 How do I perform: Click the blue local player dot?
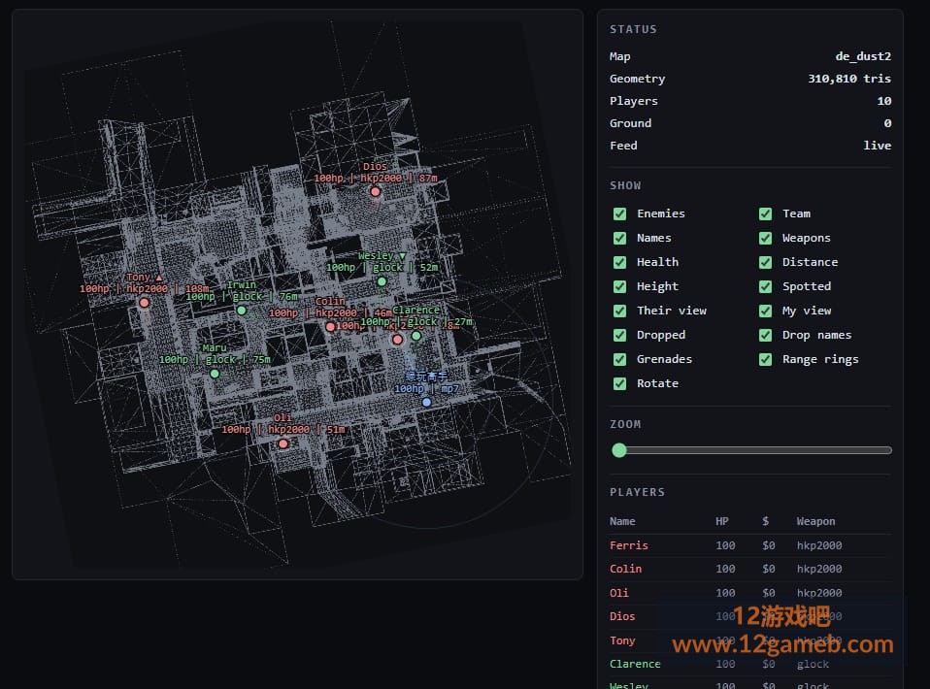tap(426, 402)
